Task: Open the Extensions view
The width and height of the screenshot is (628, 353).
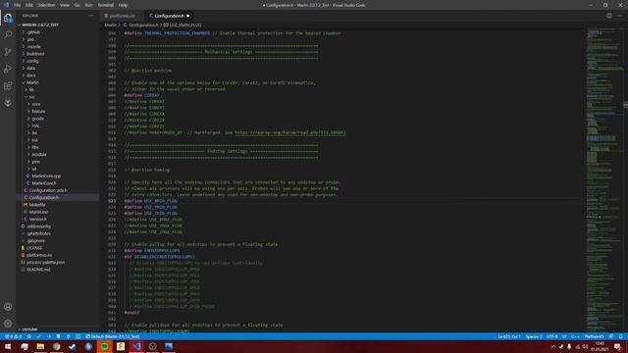Action: click(x=8, y=86)
